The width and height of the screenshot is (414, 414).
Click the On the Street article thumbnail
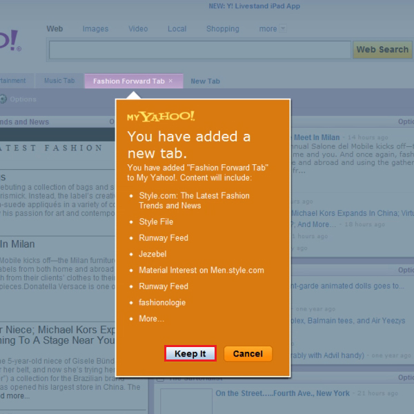click(186, 401)
